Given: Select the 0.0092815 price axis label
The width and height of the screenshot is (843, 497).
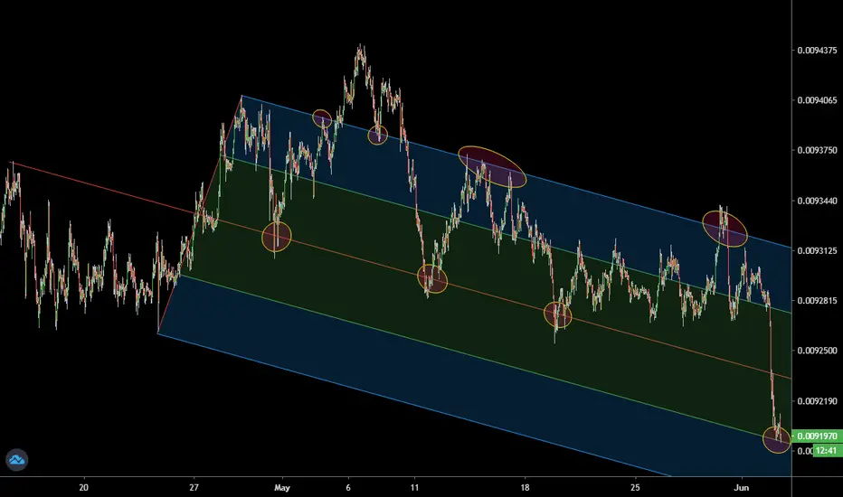Looking at the screenshot, I should pos(817,301).
